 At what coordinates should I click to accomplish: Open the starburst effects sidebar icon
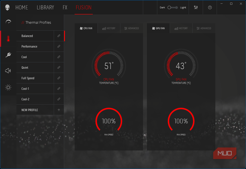[x=8, y=87]
